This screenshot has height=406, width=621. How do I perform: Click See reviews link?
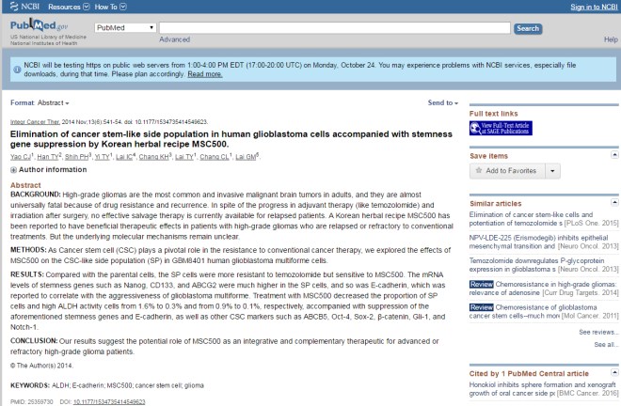pos(598,332)
